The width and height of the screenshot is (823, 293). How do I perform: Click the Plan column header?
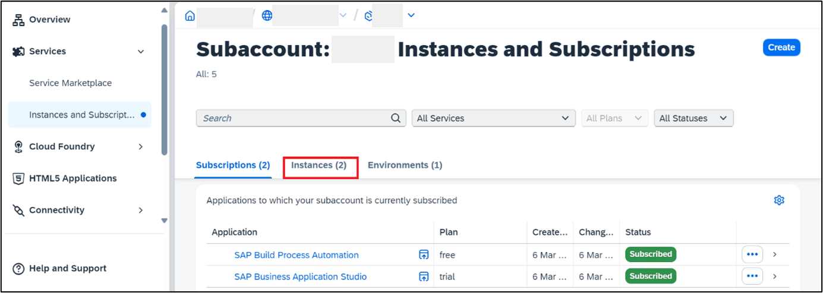[449, 232]
